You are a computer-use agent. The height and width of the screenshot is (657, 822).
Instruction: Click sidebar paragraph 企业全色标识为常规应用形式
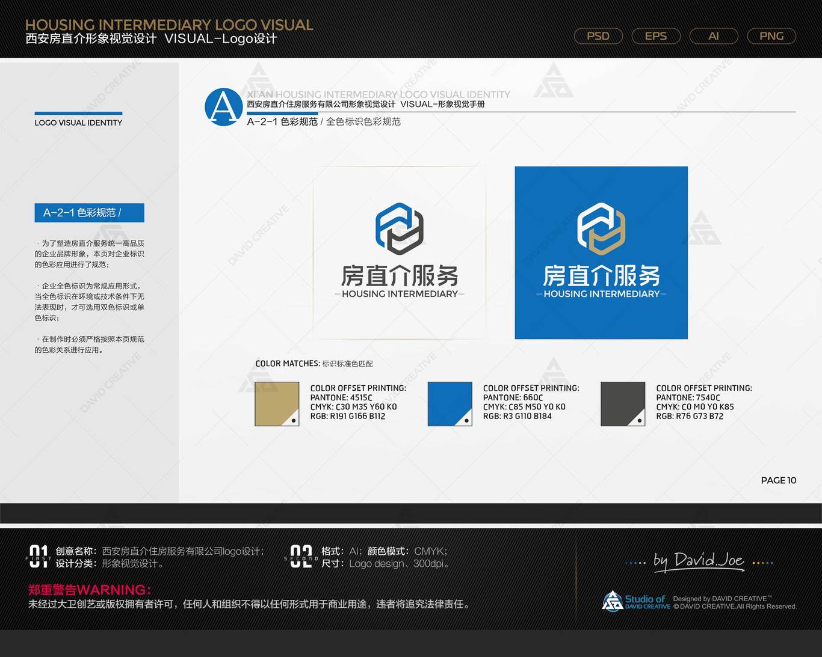(x=89, y=302)
